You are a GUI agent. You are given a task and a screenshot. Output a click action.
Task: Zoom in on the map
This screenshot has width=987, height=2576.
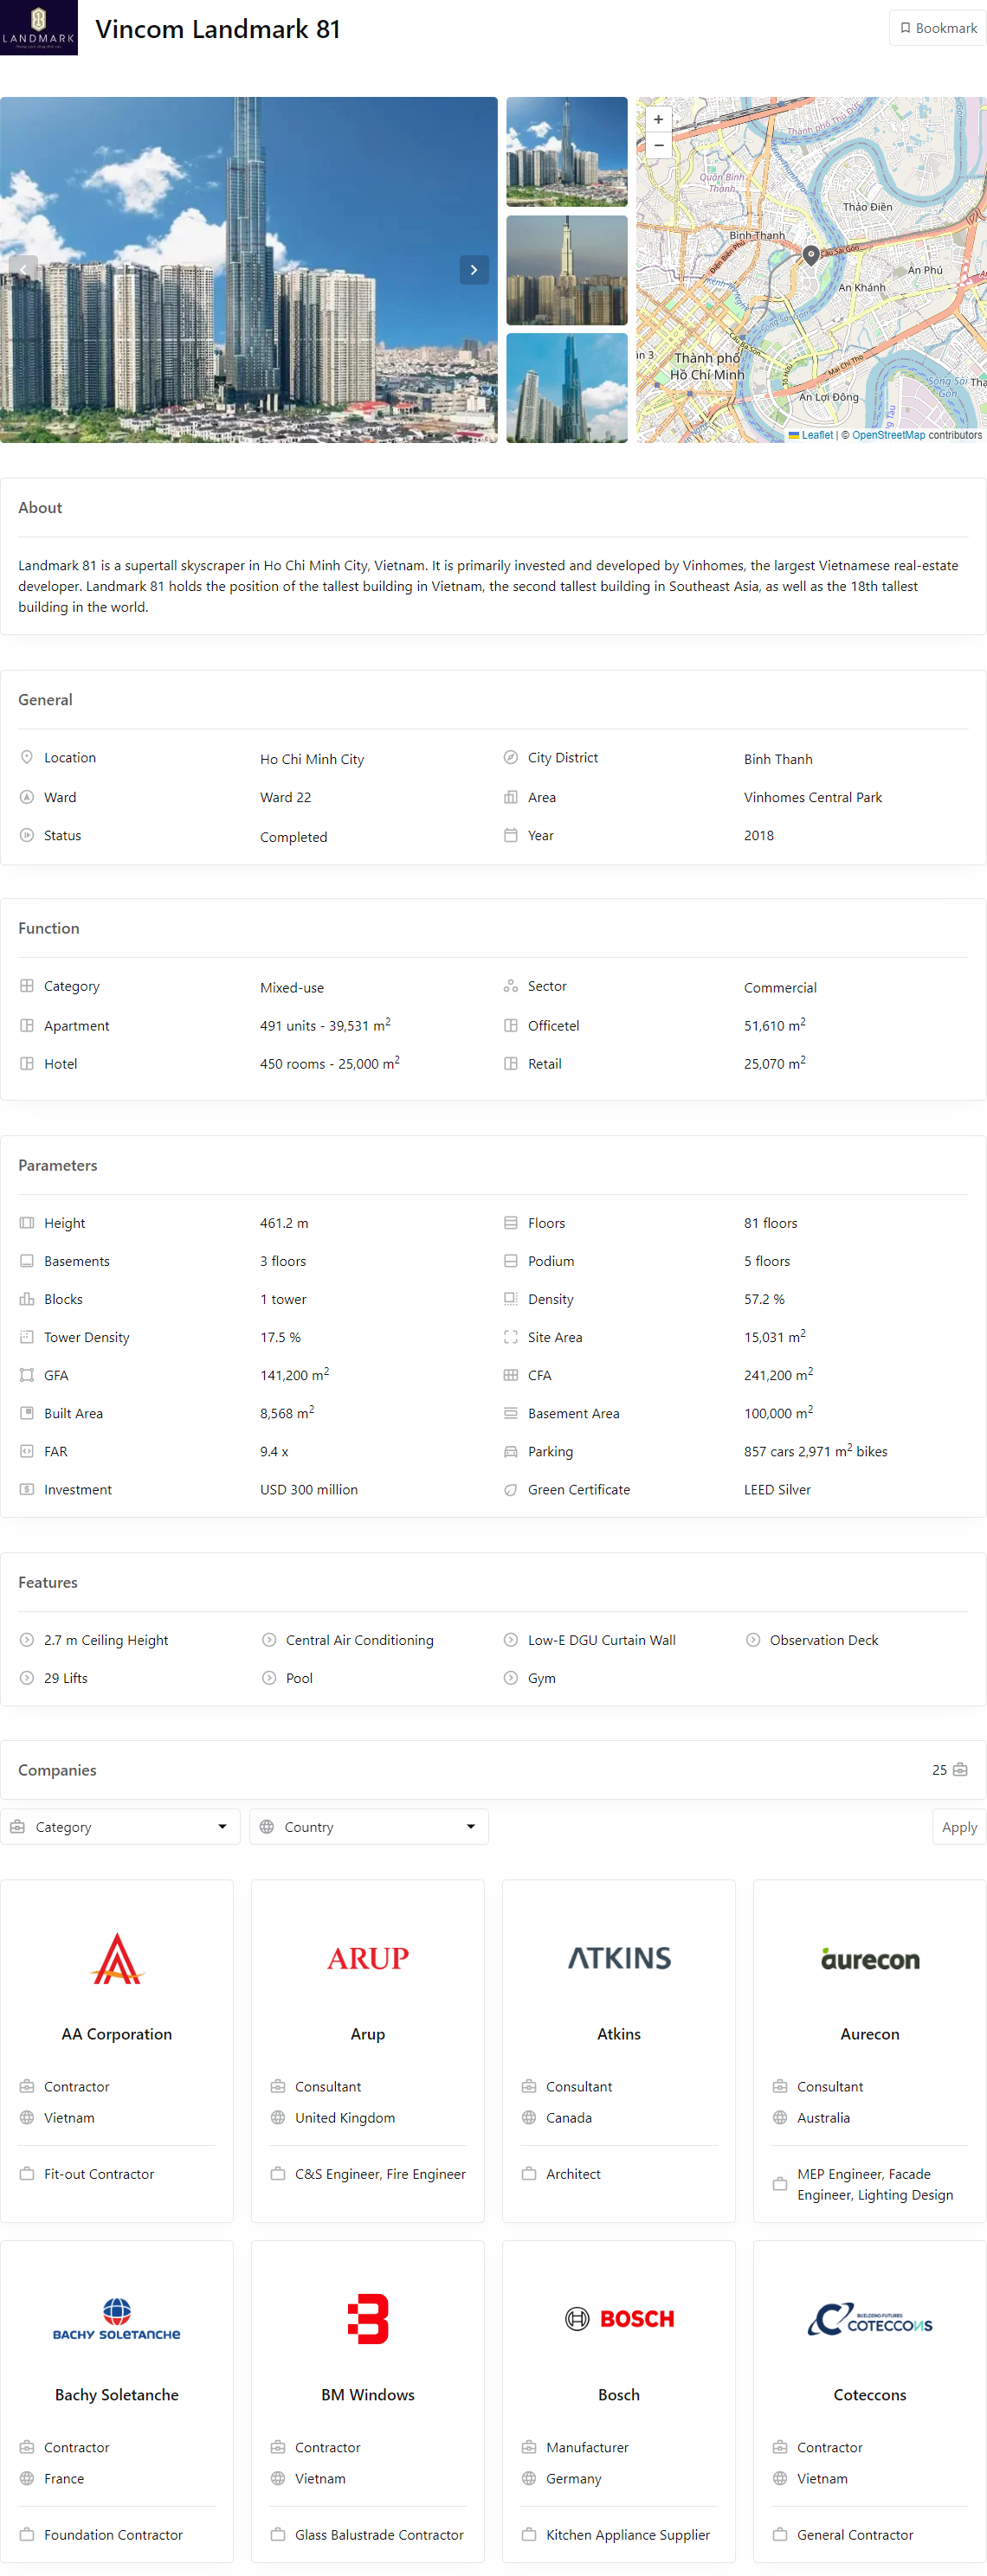[x=658, y=120]
